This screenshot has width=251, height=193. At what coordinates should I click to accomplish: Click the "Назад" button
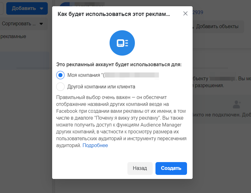click(x=140, y=168)
